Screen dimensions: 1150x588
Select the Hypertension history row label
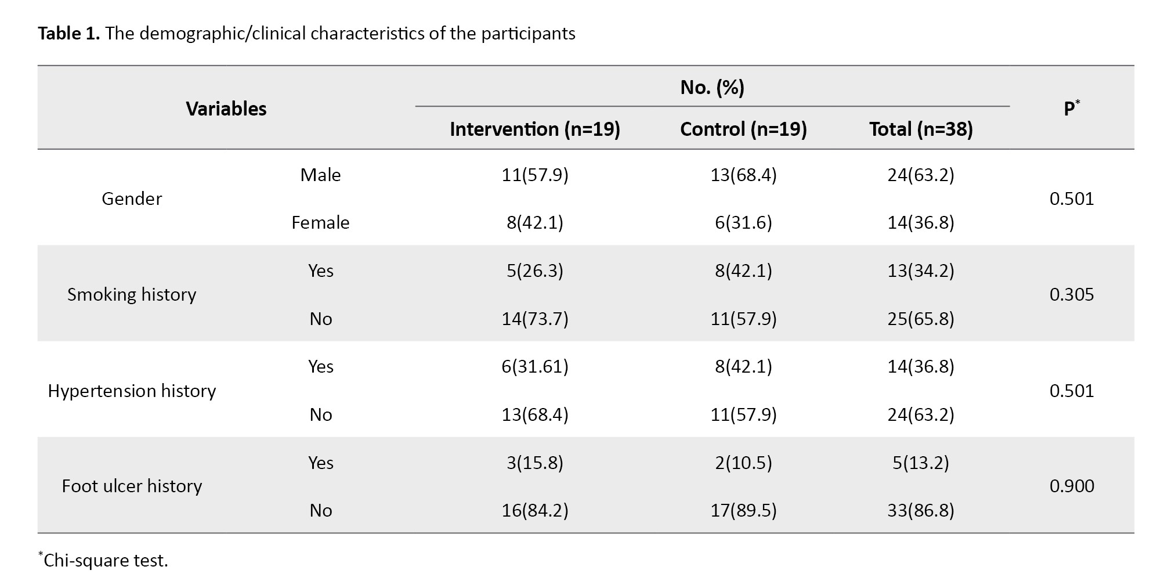point(132,391)
